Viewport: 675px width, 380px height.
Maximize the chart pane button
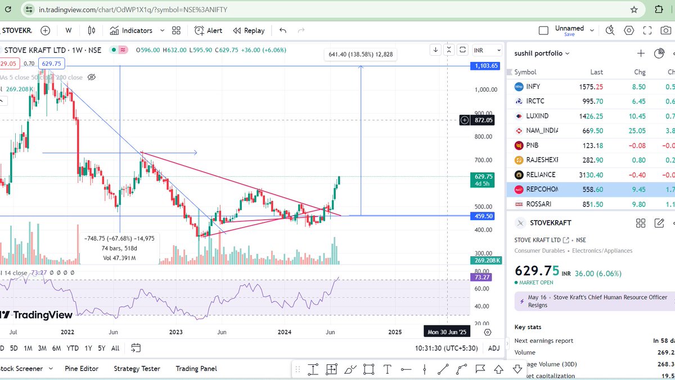[462, 50]
